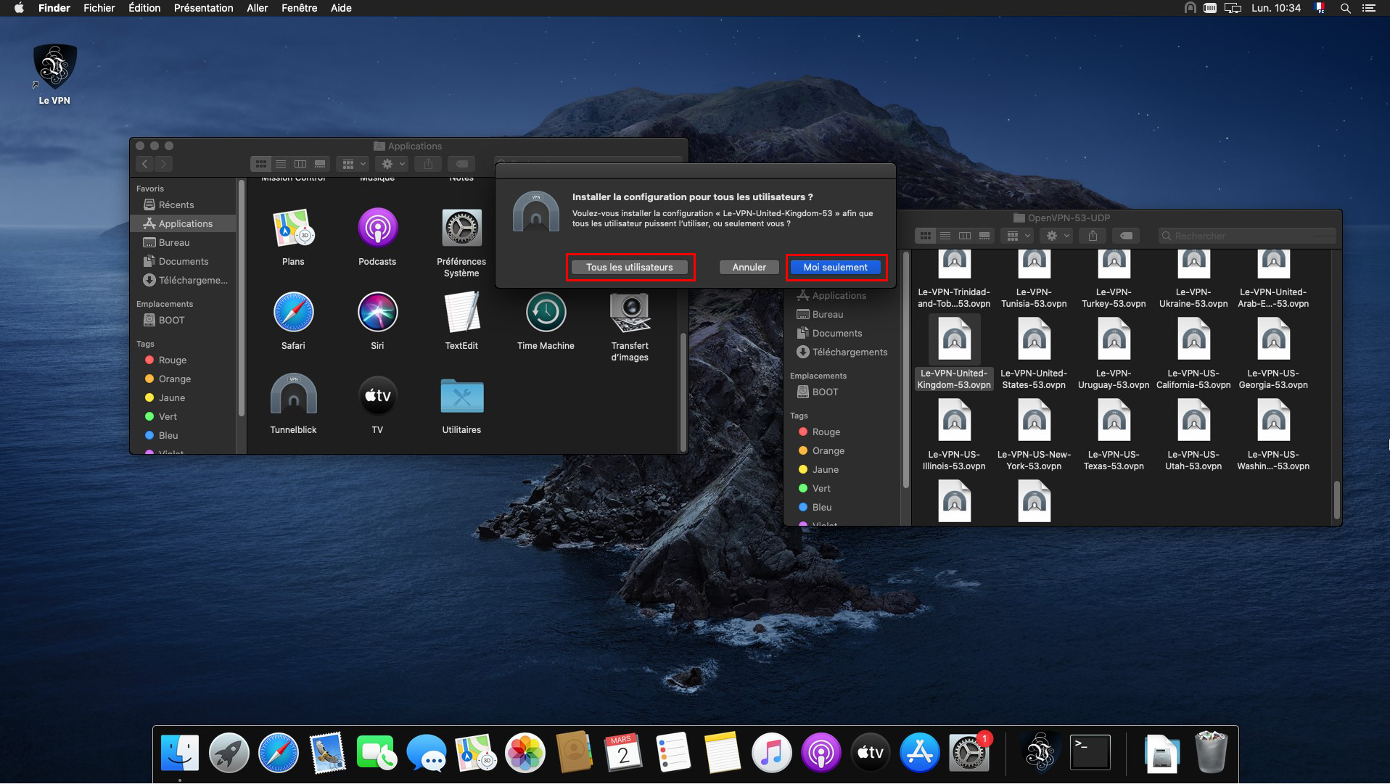Switch Applications window to list view
The width and height of the screenshot is (1390, 784).
click(x=281, y=164)
